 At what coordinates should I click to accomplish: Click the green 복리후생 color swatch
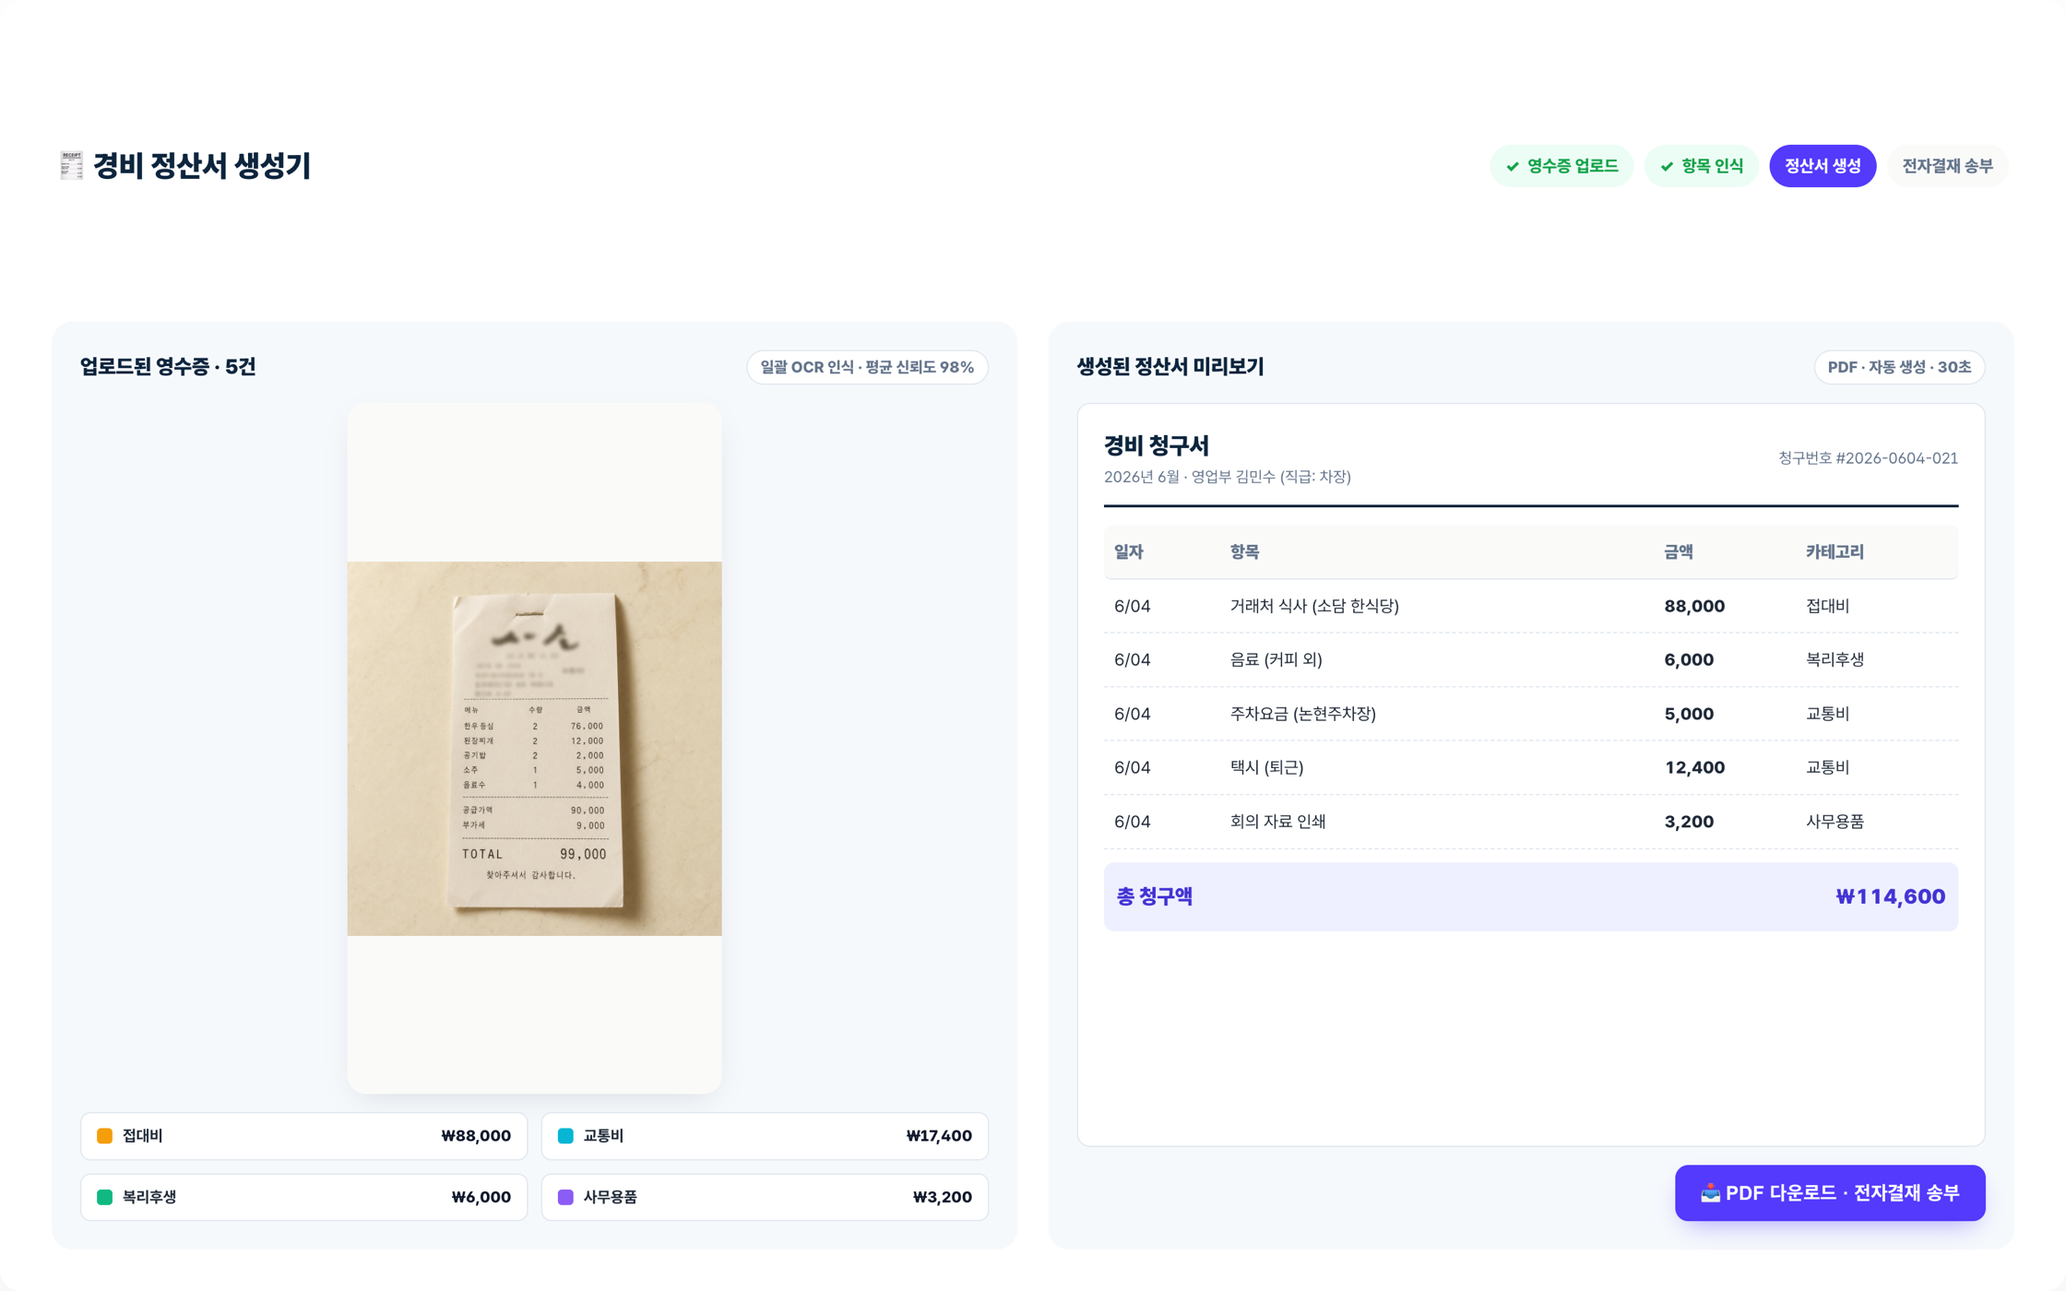(x=105, y=1197)
